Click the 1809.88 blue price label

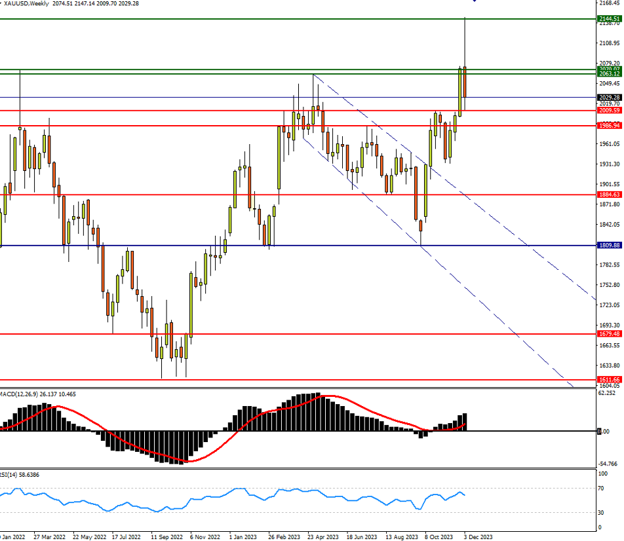(x=609, y=246)
